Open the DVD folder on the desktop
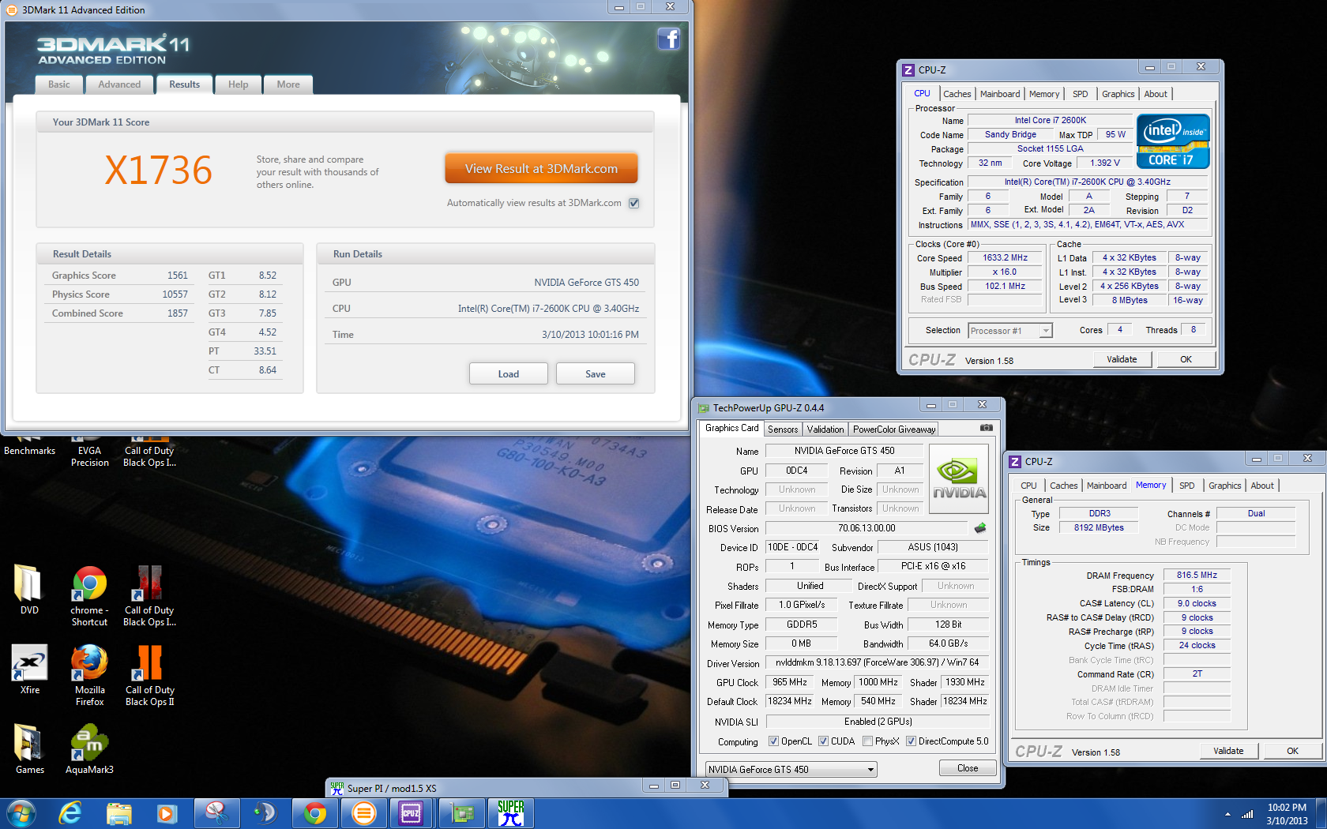Screen dimensions: 1327x829 coord(29,589)
